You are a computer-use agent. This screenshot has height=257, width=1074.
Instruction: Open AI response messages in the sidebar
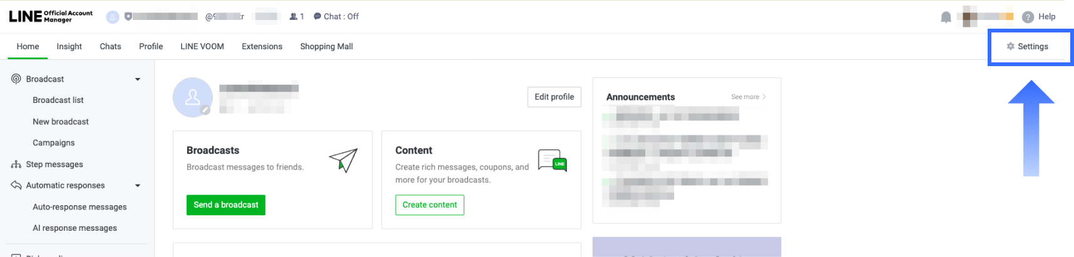point(74,228)
